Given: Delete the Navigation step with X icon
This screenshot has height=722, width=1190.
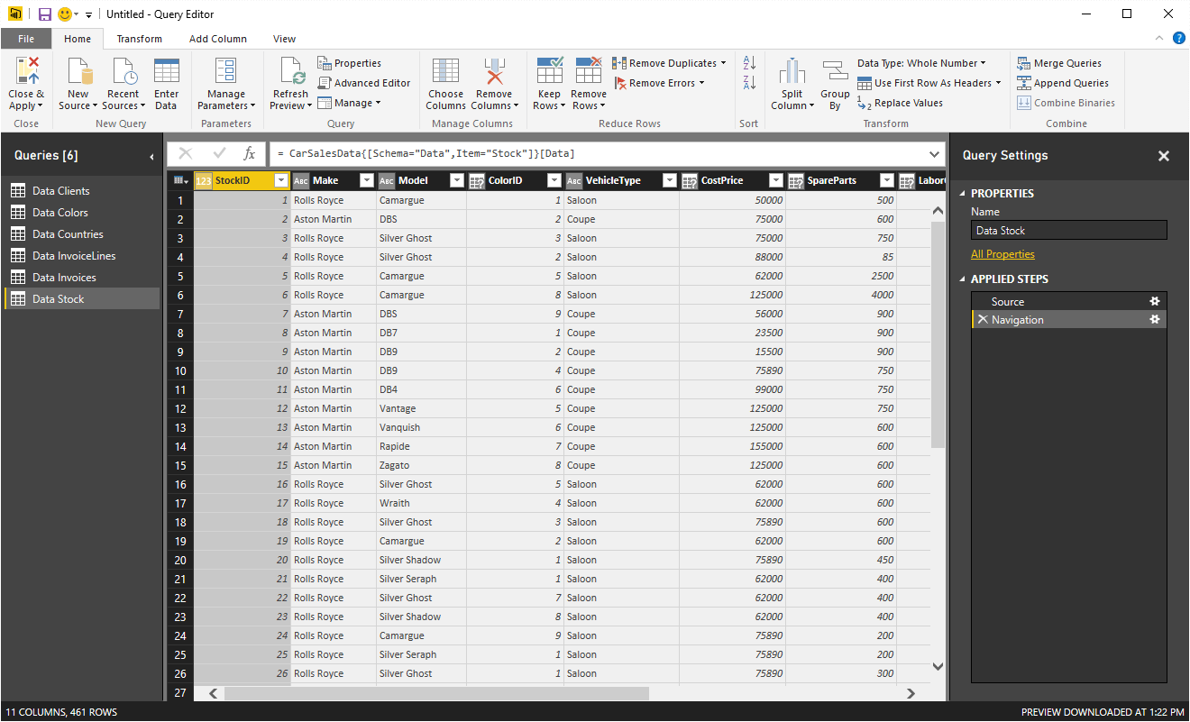Looking at the screenshot, I should [982, 320].
